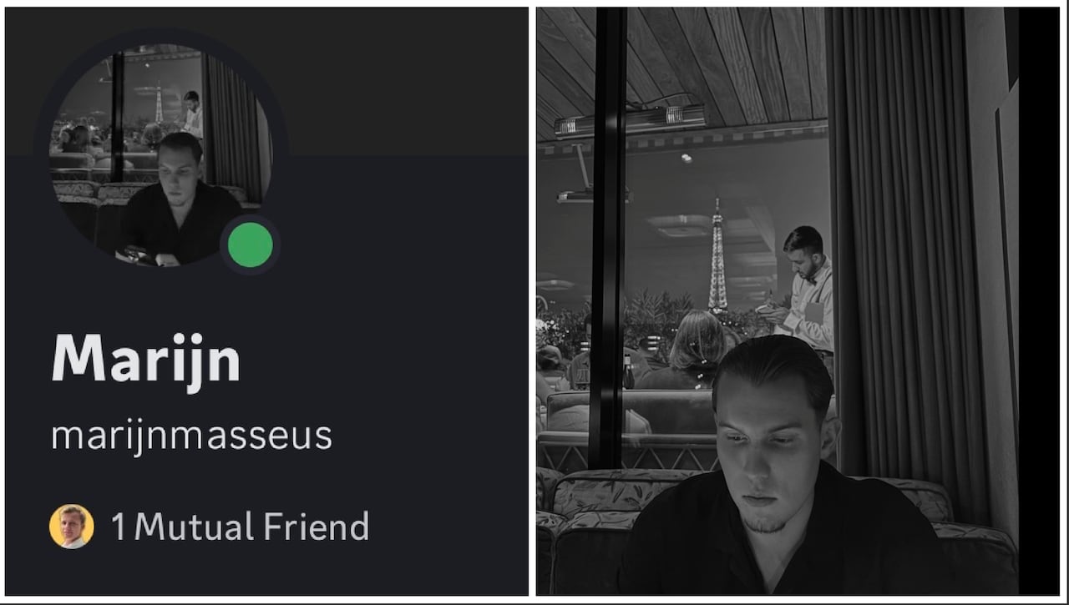Click the Eiffel Tower in the large photo
This screenshot has width=1069, height=605.
717,255
